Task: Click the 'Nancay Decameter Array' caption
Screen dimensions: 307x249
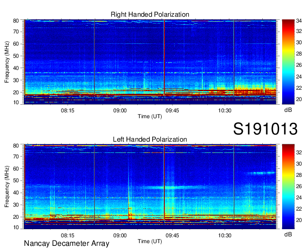Action: point(66,244)
